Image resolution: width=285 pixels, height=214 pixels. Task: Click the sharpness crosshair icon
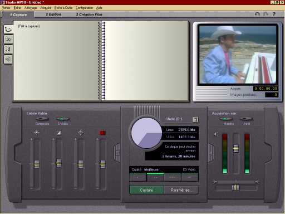point(81,133)
